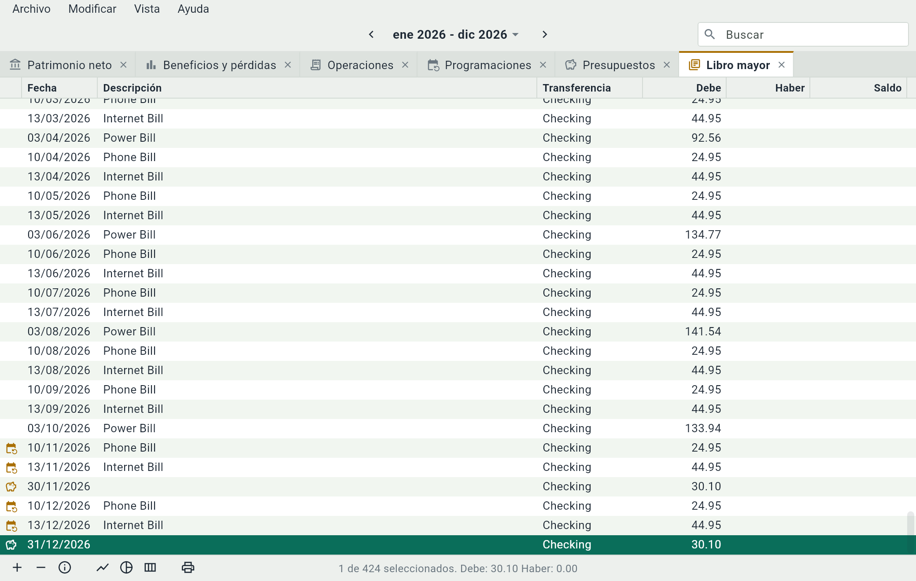Open the line chart view icon

(103, 568)
